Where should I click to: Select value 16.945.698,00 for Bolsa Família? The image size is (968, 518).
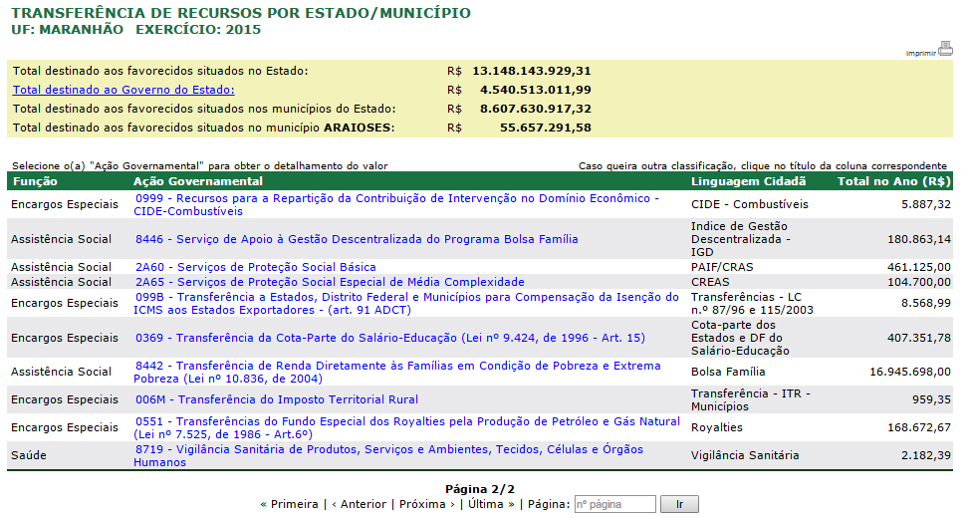tap(910, 372)
